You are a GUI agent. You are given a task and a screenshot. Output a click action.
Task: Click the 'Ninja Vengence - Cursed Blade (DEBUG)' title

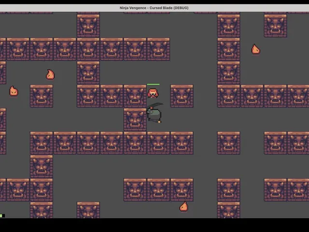tap(154, 8)
